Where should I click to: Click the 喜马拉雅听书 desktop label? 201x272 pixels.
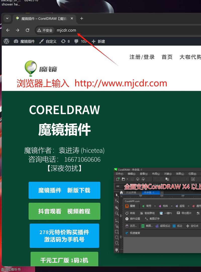point(11,269)
